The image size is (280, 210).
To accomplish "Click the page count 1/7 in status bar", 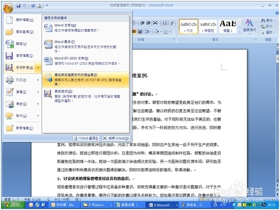I will pyautogui.click(x=12, y=199).
